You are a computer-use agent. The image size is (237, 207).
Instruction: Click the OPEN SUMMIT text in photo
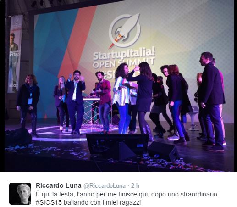[x=124, y=63]
